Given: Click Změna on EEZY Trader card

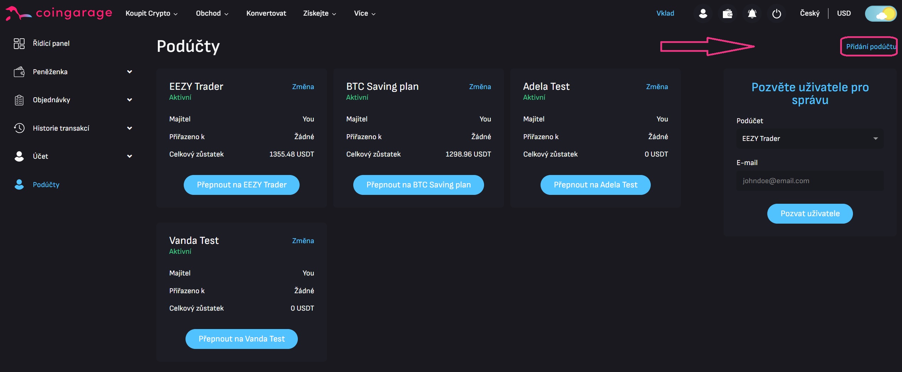Looking at the screenshot, I should pyautogui.click(x=303, y=87).
